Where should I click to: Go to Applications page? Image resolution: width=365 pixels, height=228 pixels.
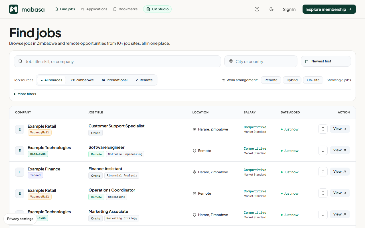coord(94,9)
